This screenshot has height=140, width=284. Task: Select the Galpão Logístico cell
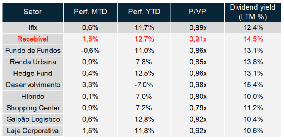tap(33, 119)
